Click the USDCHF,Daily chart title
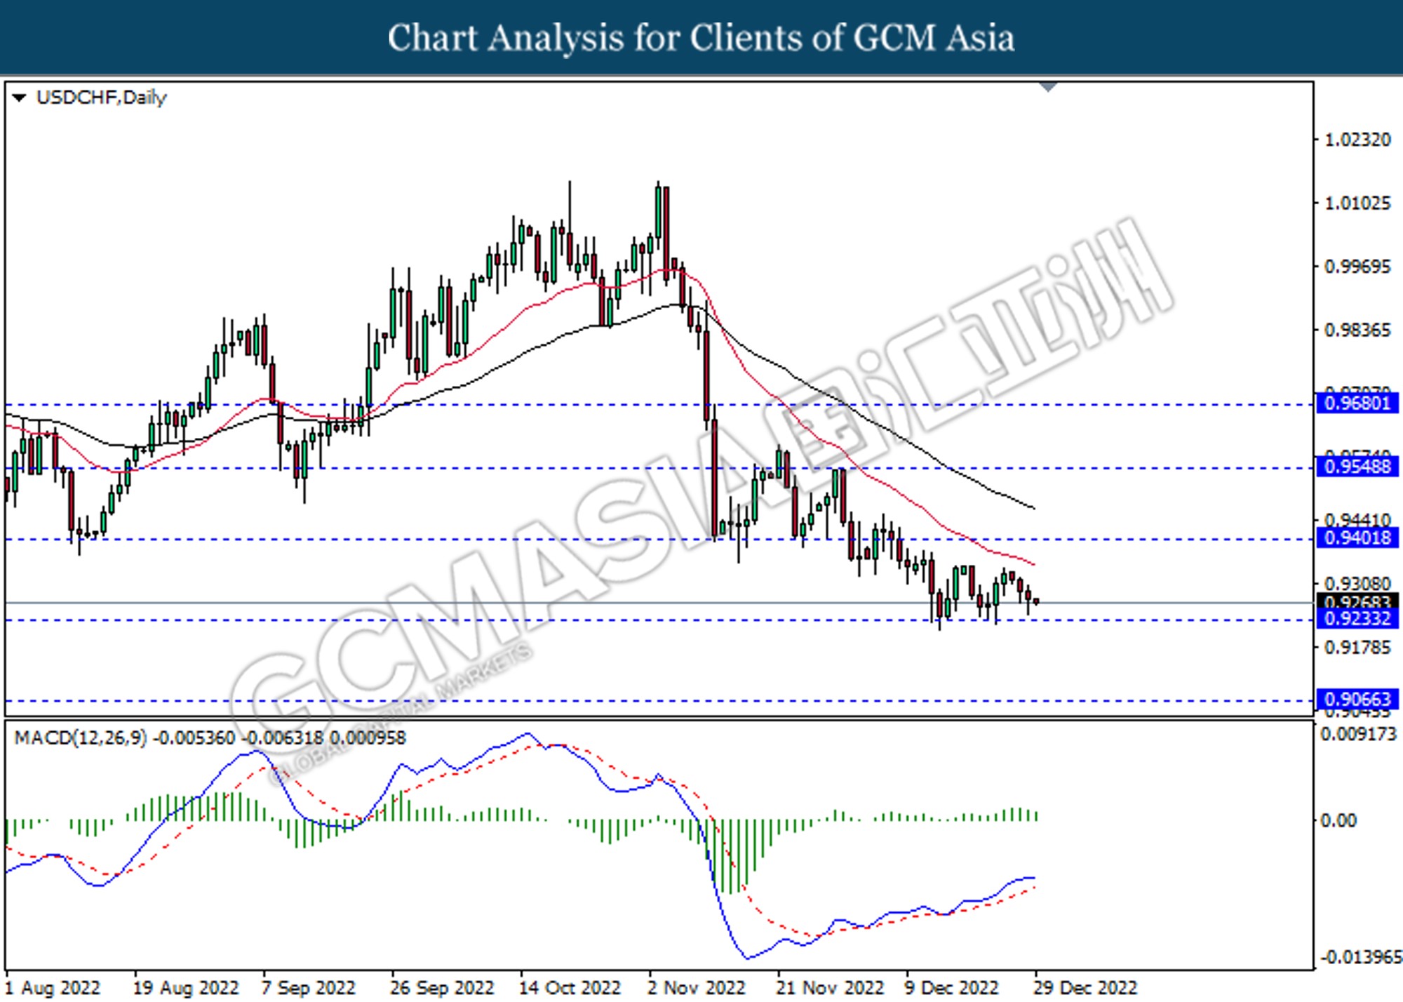This screenshot has height=1002, width=1403. click(102, 98)
